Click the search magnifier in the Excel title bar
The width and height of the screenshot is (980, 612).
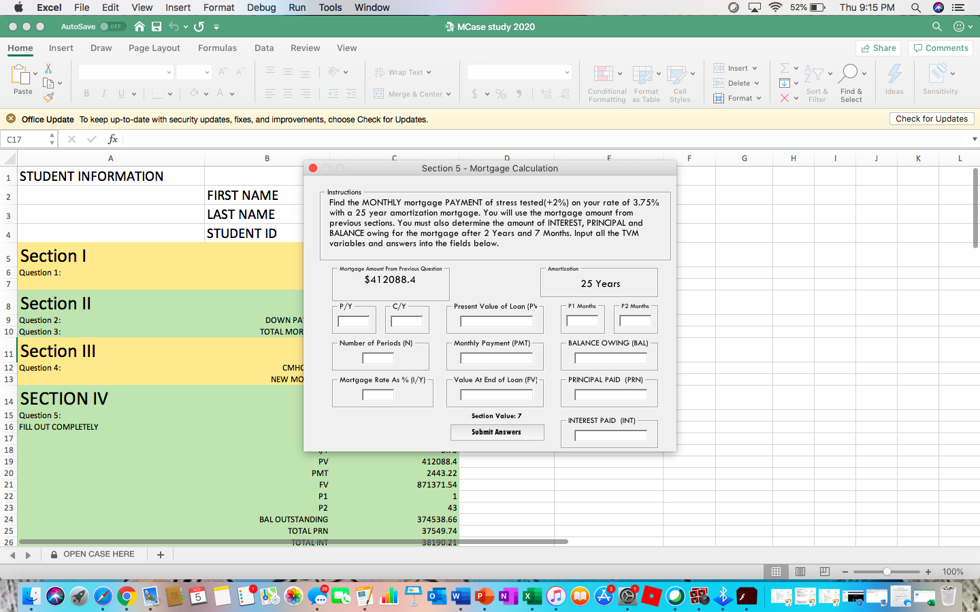937,27
